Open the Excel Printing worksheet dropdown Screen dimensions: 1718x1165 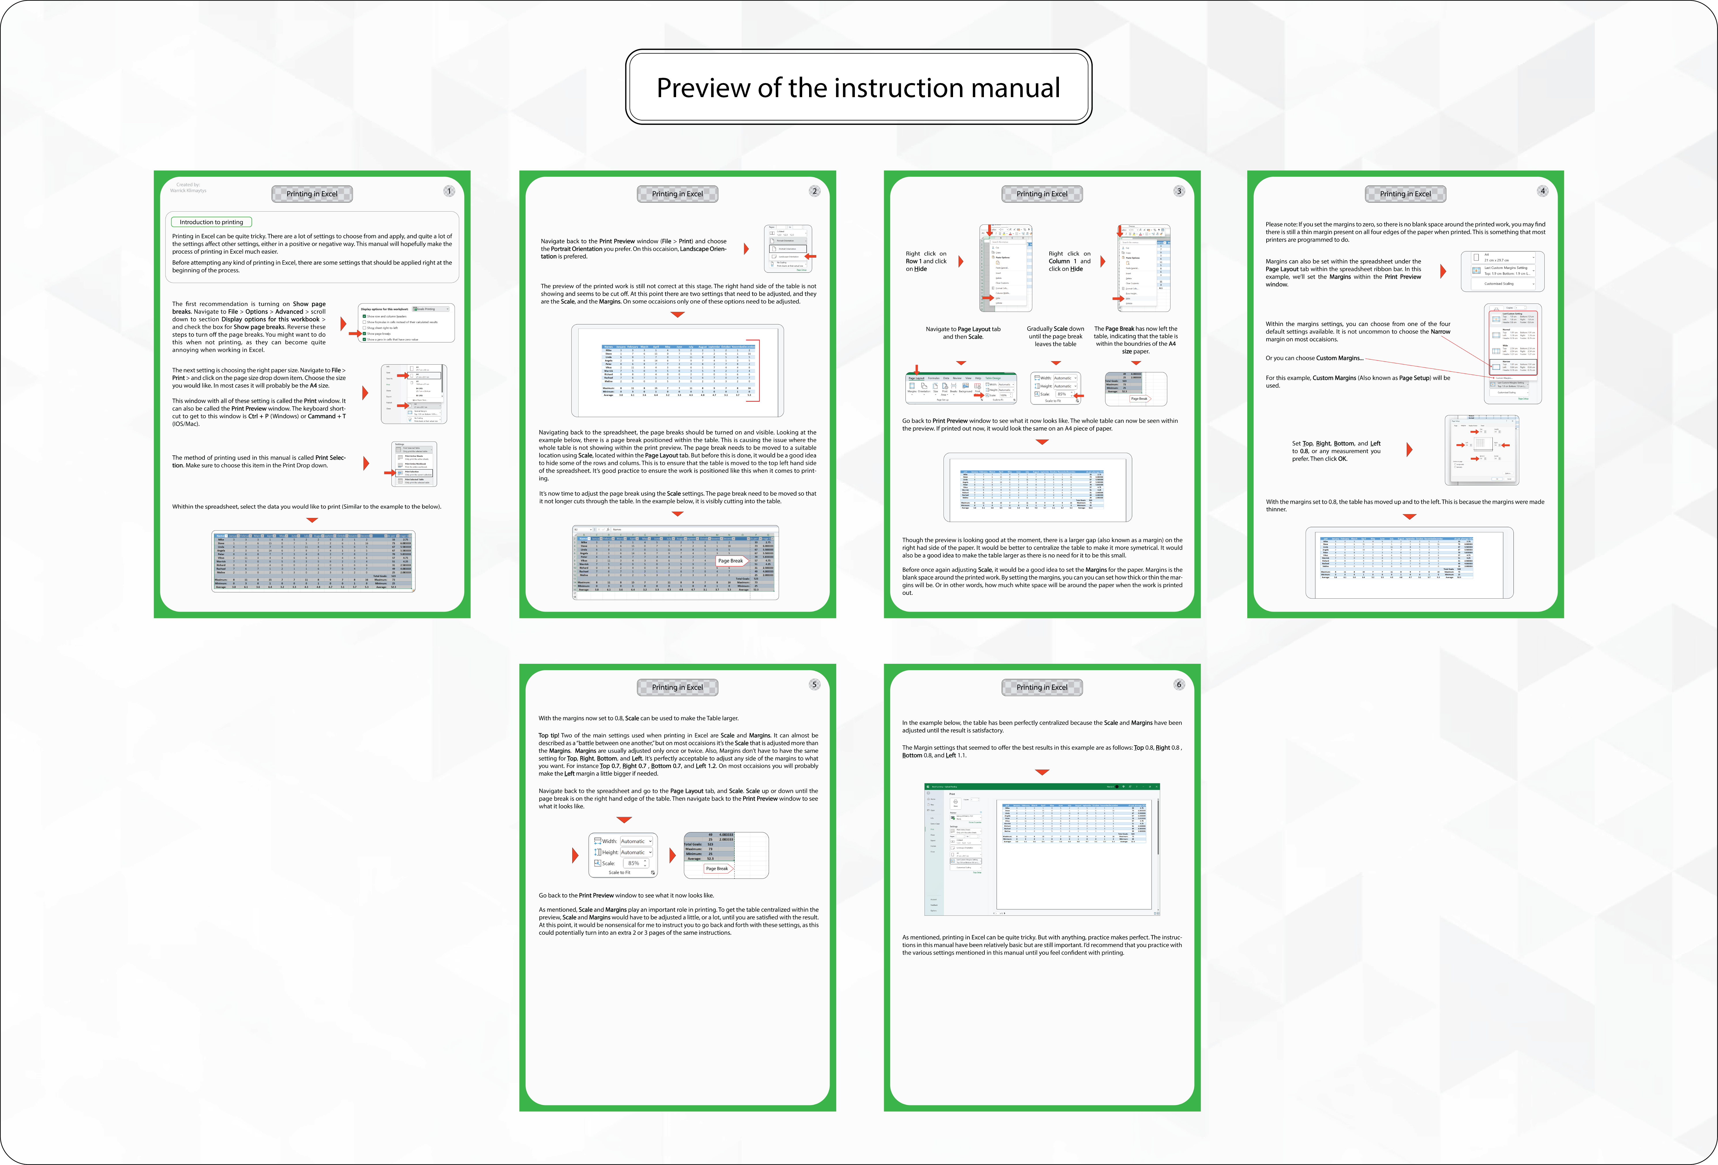(x=431, y=309)
